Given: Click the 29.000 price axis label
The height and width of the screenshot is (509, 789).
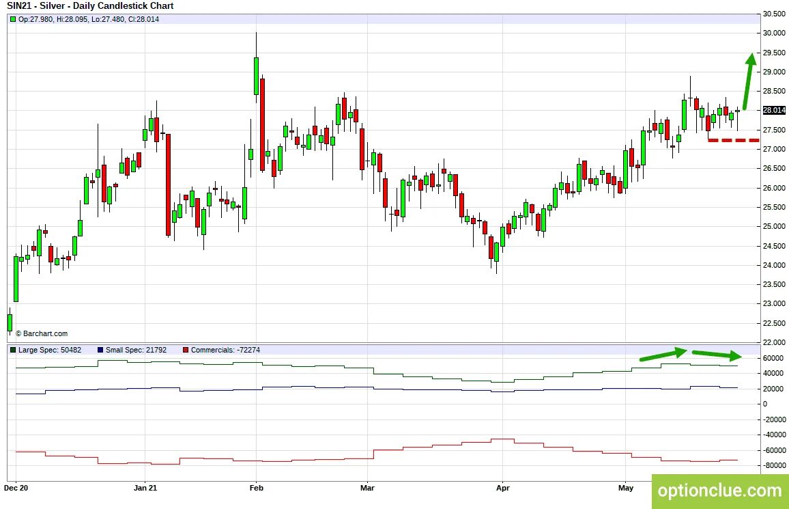Looking at the screenshot, I should [x=774, y=72].
